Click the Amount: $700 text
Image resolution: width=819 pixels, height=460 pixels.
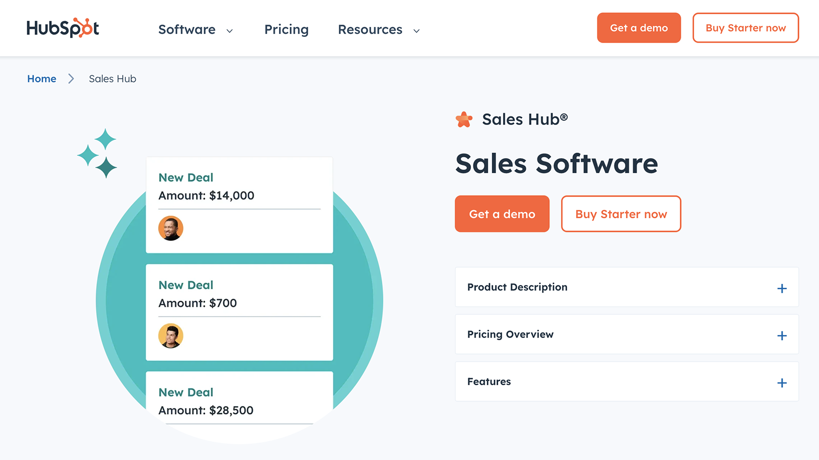(198, 303)
